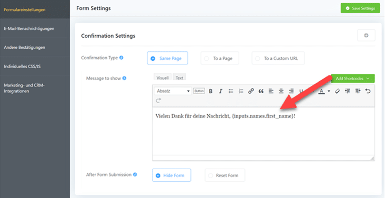Align text left
The width and height of the screenshot is (385, 198).
pos(271,91)
